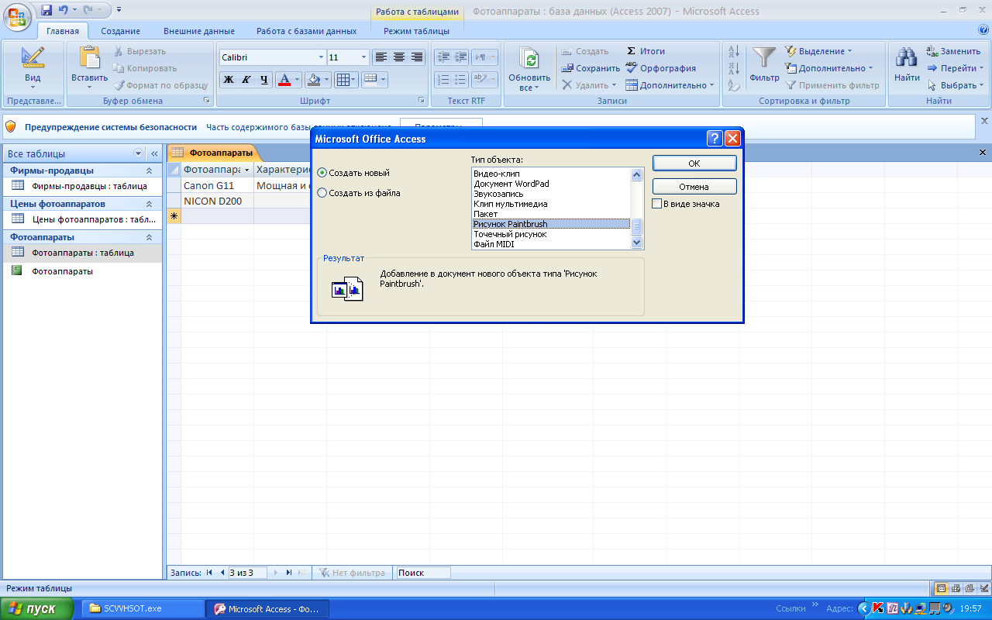
Task: Open Дополнительно filter options dropdown
Action: click(x=829, y=68)
